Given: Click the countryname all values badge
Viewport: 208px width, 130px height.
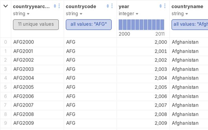Looking at the screenshot, I should tap(190, 25).
